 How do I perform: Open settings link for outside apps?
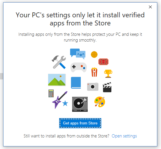pos(124,136)
